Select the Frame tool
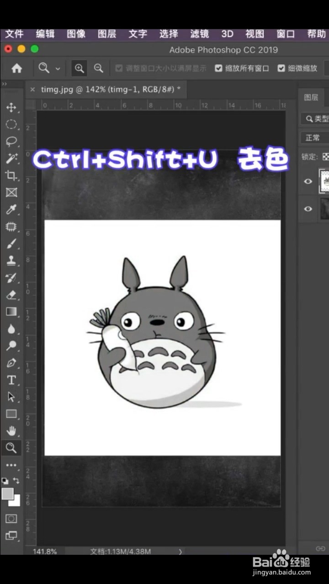 point(11,193)
